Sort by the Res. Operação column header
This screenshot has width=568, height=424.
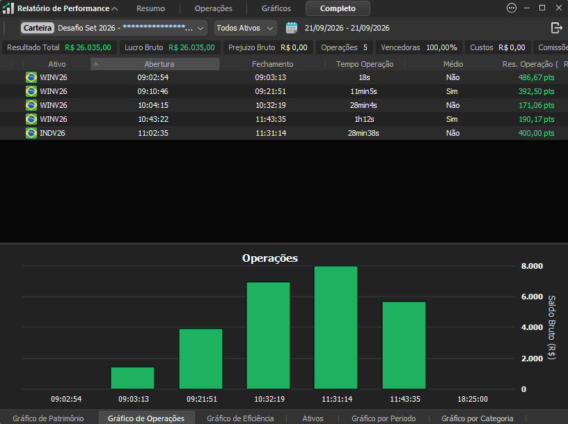pyautogui.click(x=530, y=64)
